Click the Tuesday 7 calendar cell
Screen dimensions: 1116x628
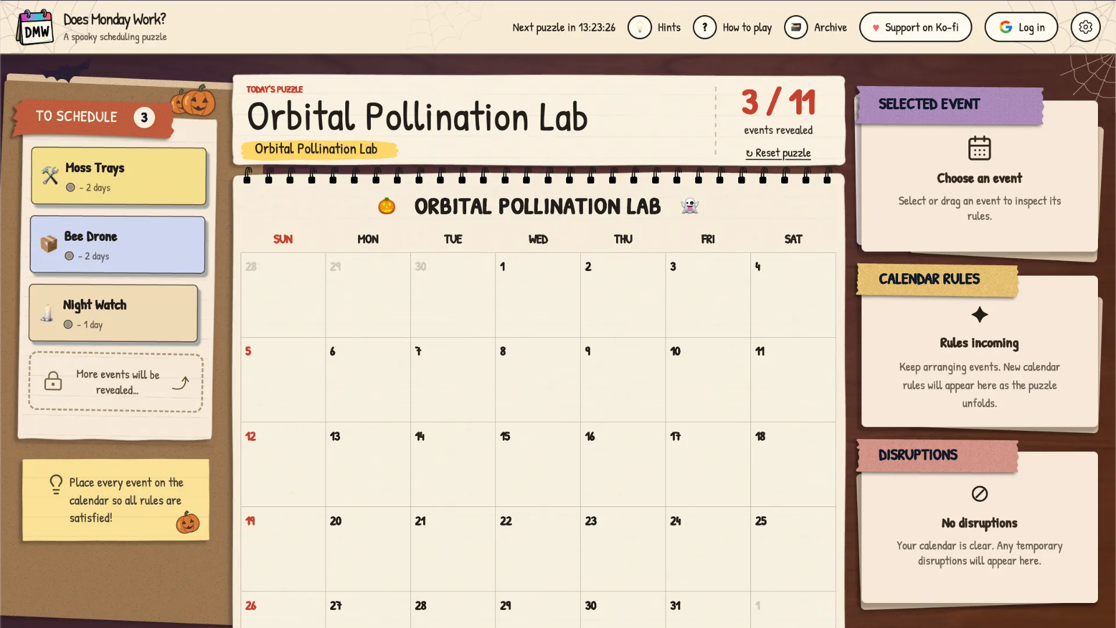pos(453,380)
